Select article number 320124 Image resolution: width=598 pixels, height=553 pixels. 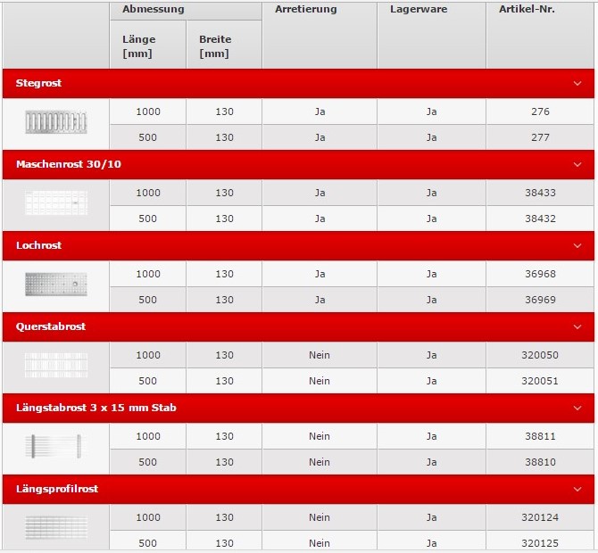pyautogui.click(x=540, y=517)
